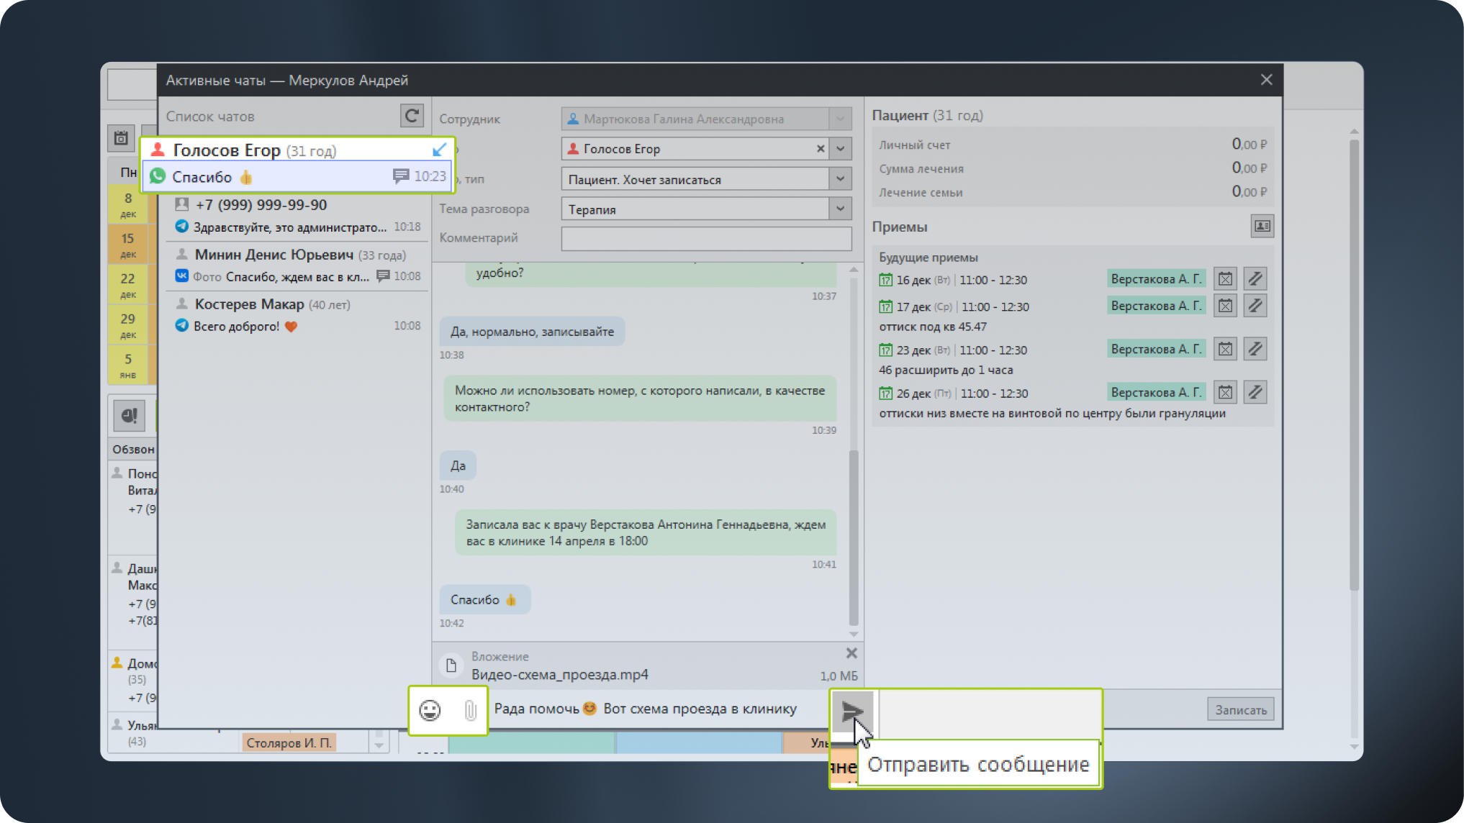Click the message text input field
This screenshot has width=1464, height=823.
(x=659, y=709)
